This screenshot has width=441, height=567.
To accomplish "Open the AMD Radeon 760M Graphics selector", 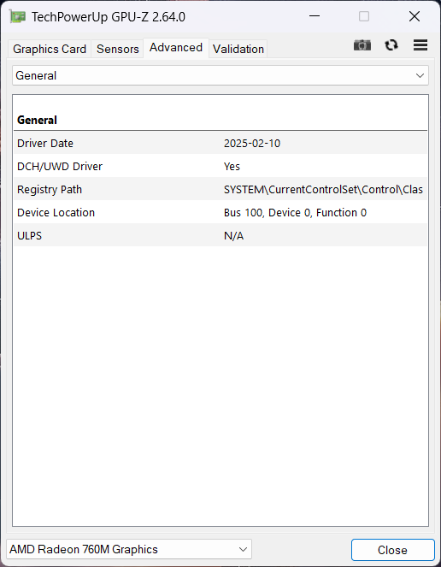I will click(x=129, y=549).
